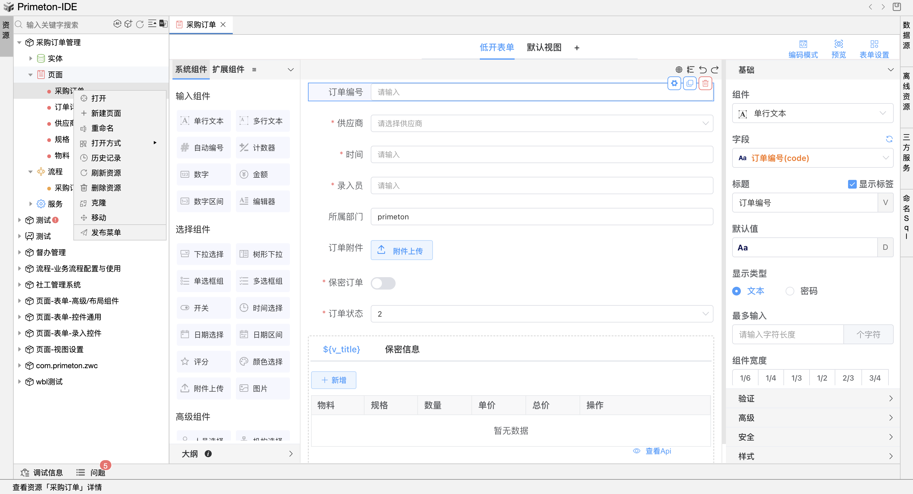Switch to 扩展组件 tab
913x494 pixels.
point(228,70)
